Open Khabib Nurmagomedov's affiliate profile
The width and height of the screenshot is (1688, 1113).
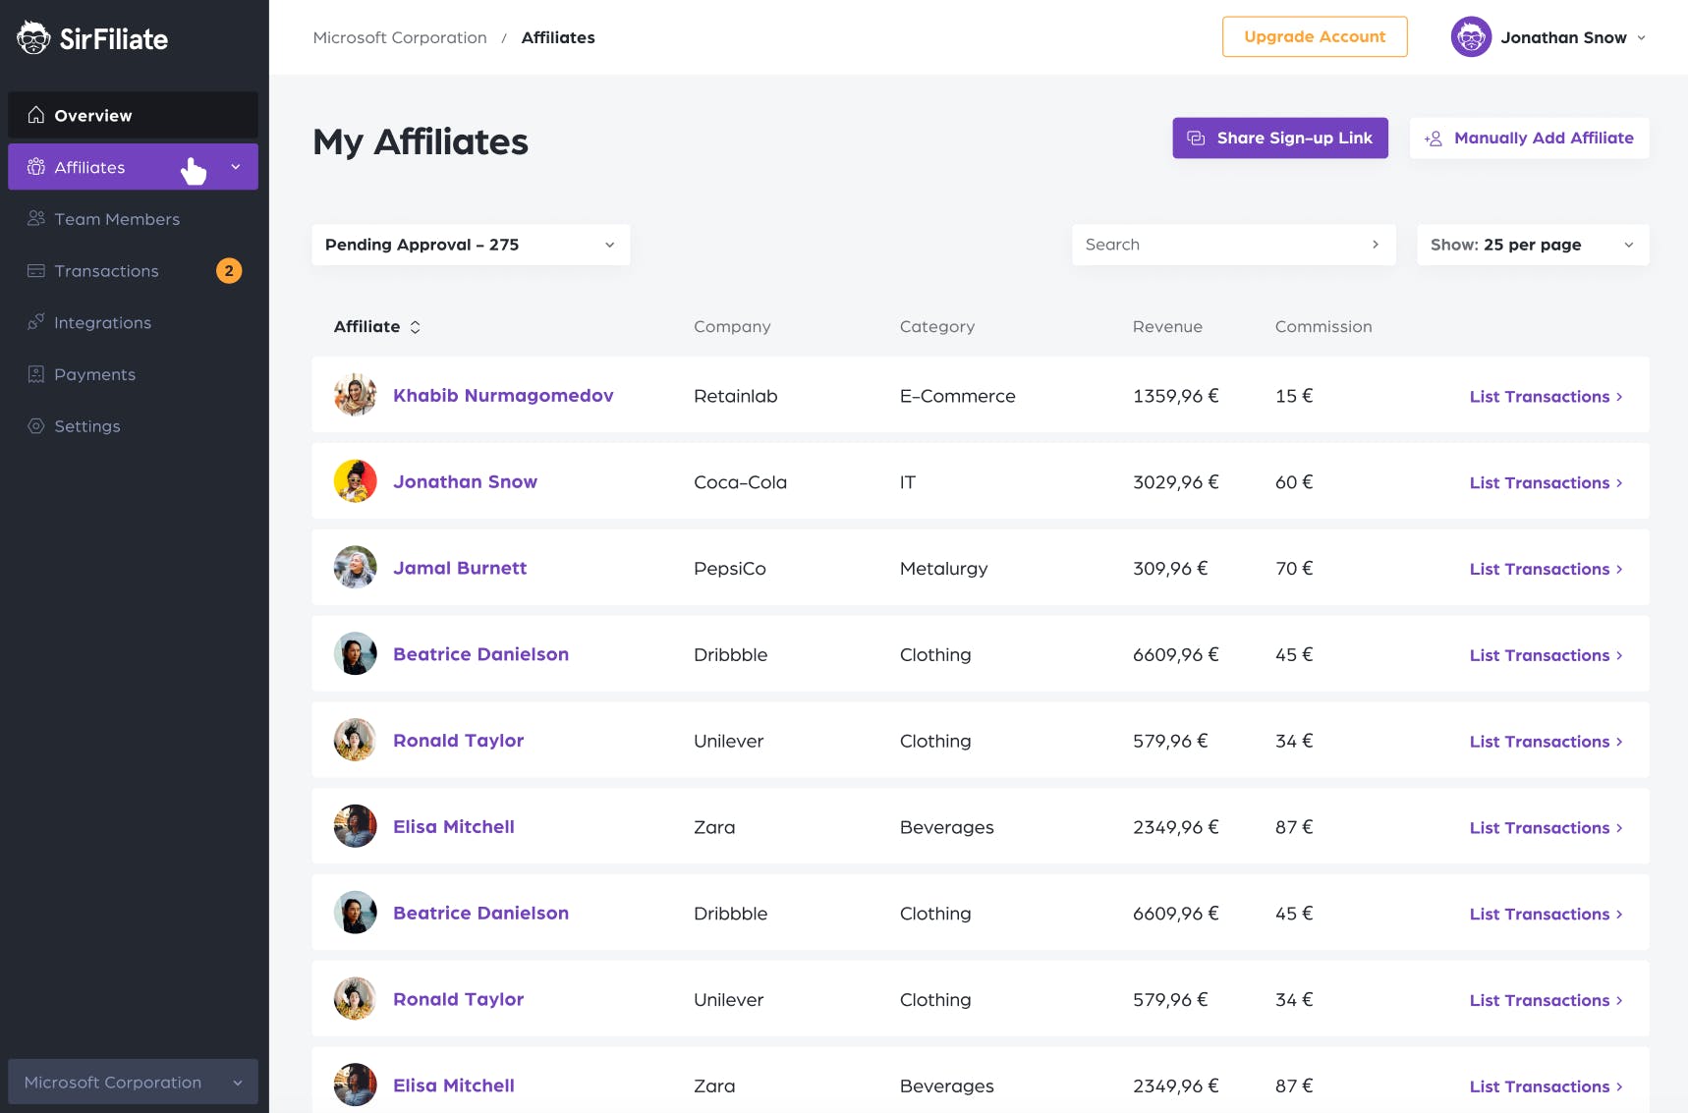click(x=503, y=395)
